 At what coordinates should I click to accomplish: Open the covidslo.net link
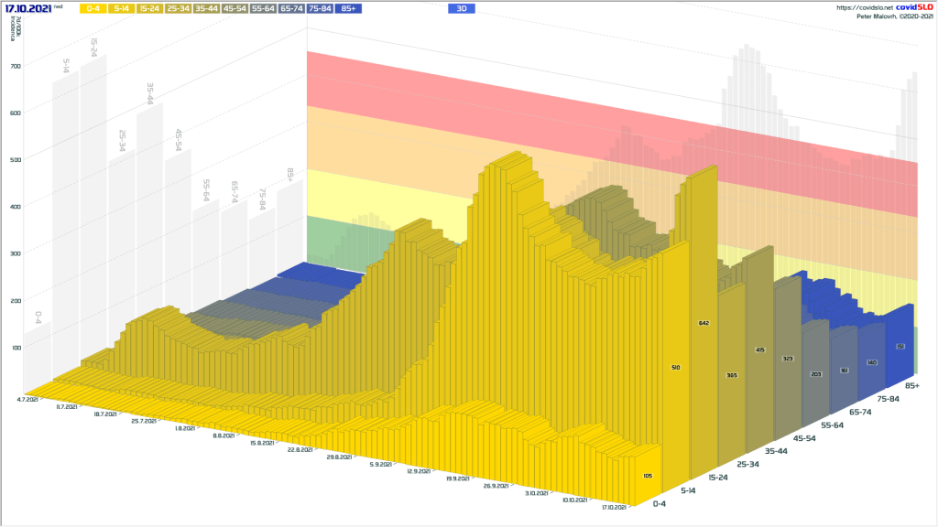click(866, 7)
